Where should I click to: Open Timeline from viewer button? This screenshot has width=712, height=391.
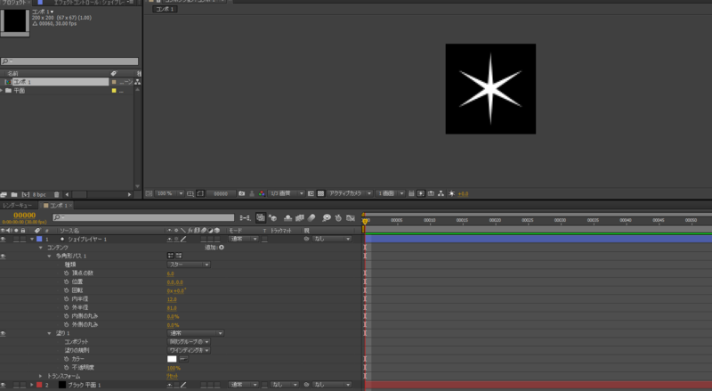[431, 193]
